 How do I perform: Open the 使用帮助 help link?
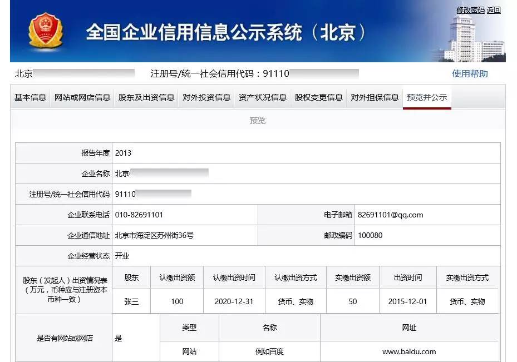click(x=470, y=73)
